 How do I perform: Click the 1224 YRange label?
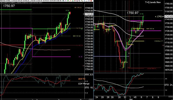[x=84, y=84]
